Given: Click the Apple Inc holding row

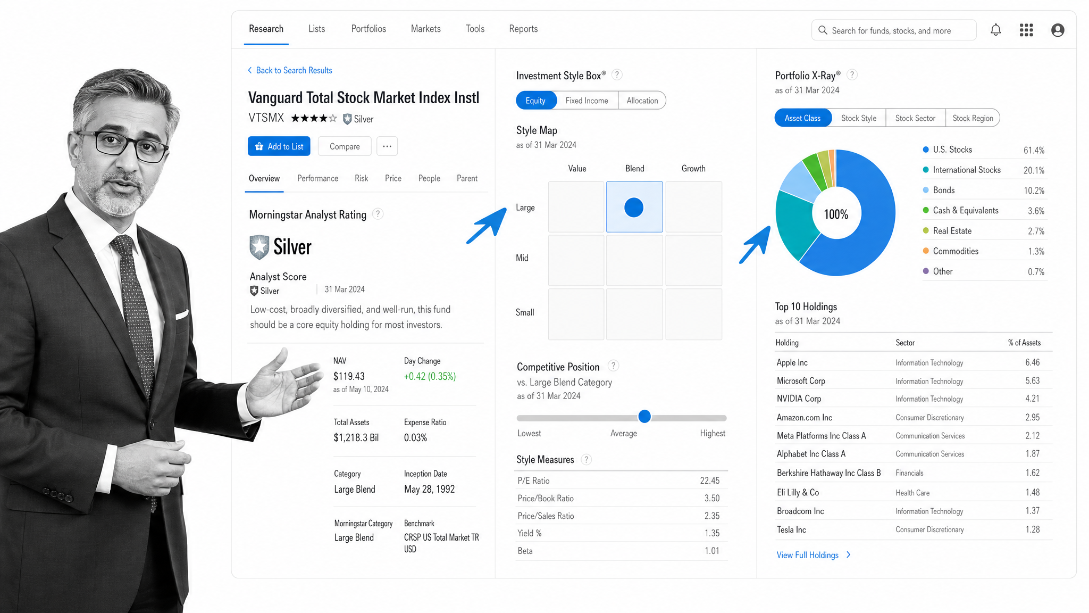Looking at the screenshot, I should click(x=914, y=362).
